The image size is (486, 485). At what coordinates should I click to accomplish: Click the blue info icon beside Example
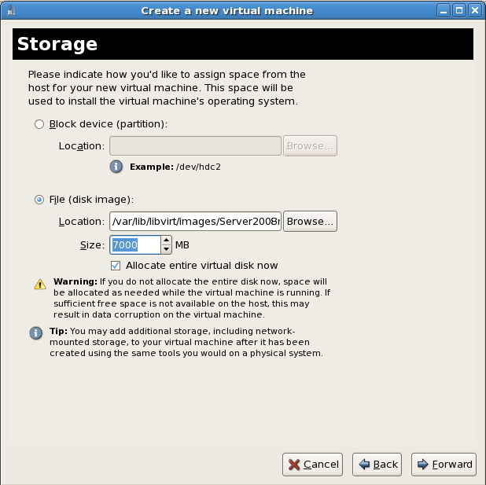116,167
